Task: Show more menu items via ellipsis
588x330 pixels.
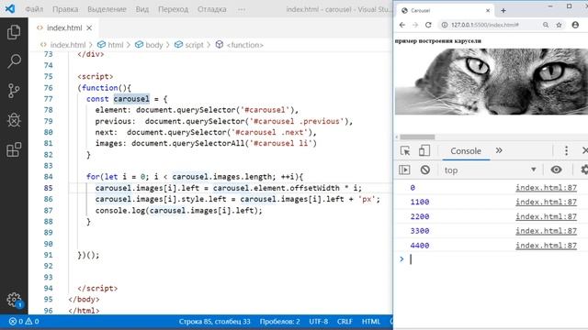Action: coord(242,9)
